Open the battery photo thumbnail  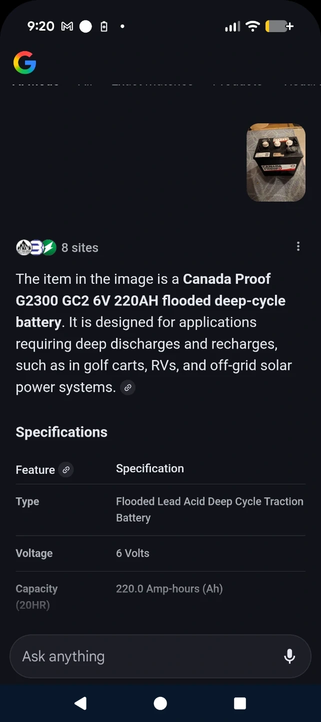276,162
